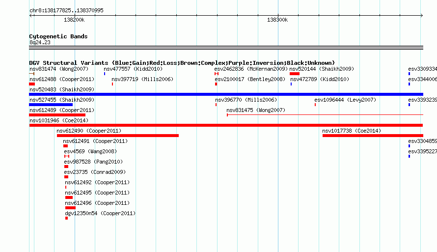Open nsv612496 (Cooper2011) label

tap(97, 203)
